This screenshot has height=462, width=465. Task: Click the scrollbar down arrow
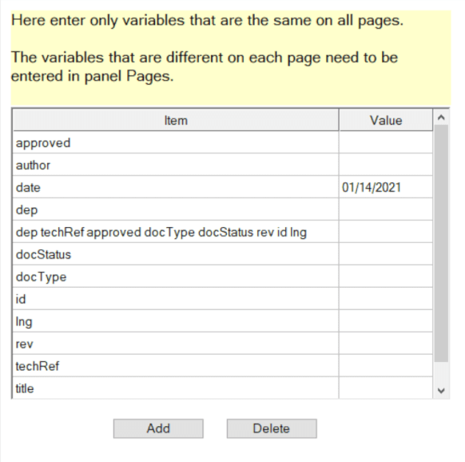(441, 391)
